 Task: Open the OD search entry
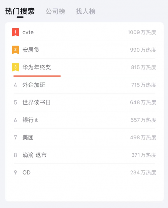coord(84,172)
